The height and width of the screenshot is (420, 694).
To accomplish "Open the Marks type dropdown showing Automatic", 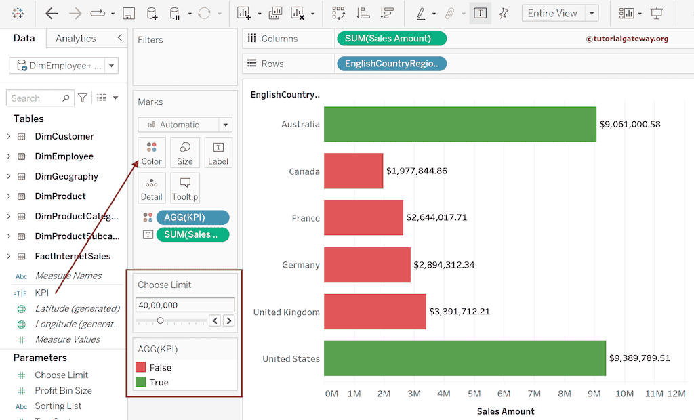I will click(x=184, y=125).
